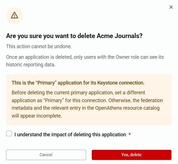Confirm with the 'Yes, delete' button
178x164 pixels.
coord(131,155)
